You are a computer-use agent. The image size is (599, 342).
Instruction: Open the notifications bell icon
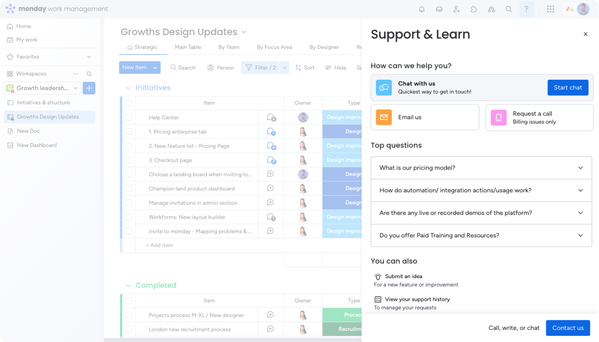coord(422,9)
